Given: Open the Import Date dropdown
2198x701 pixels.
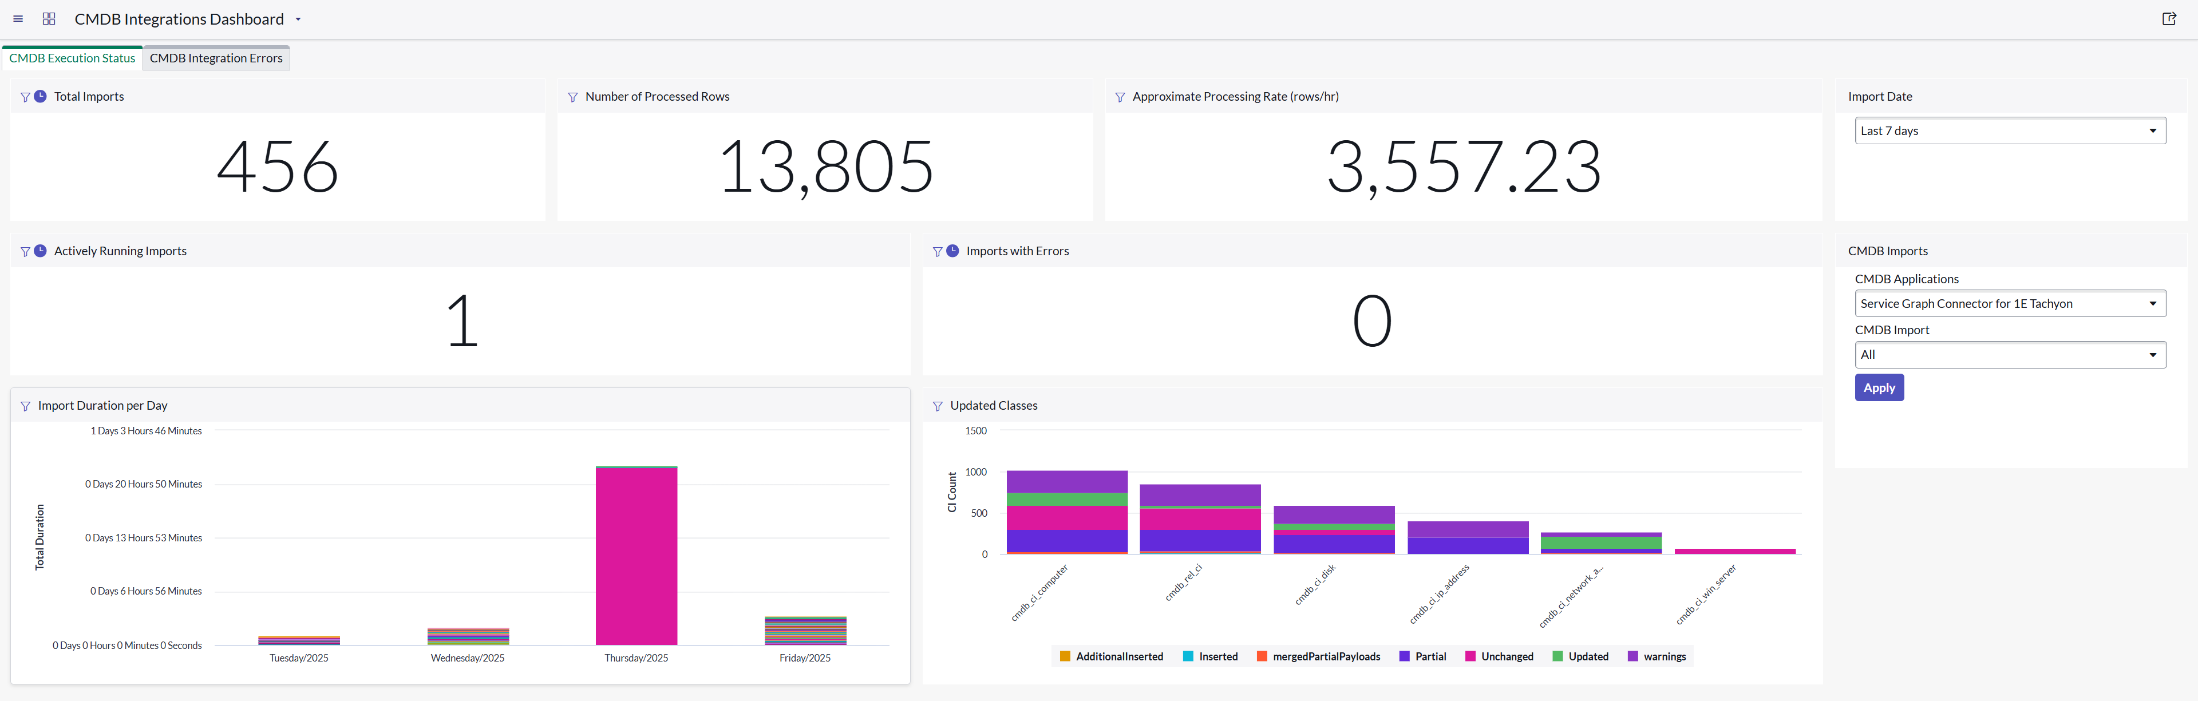Looking at the screenshot, I should [2010, 130].
